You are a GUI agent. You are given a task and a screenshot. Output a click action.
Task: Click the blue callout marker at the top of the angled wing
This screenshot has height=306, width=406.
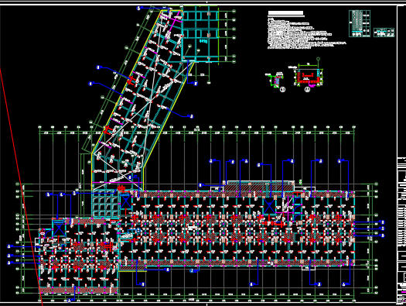[138, 9]
